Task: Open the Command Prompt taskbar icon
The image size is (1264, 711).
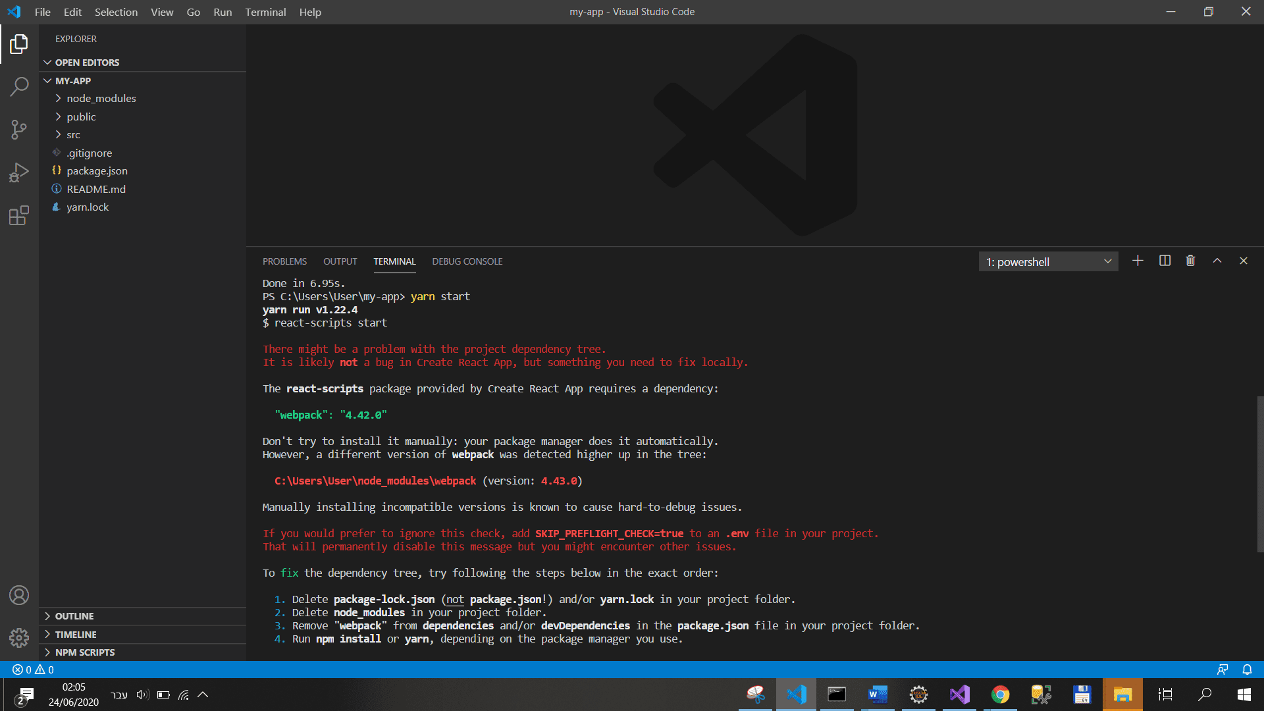Action: click(837, 695)
